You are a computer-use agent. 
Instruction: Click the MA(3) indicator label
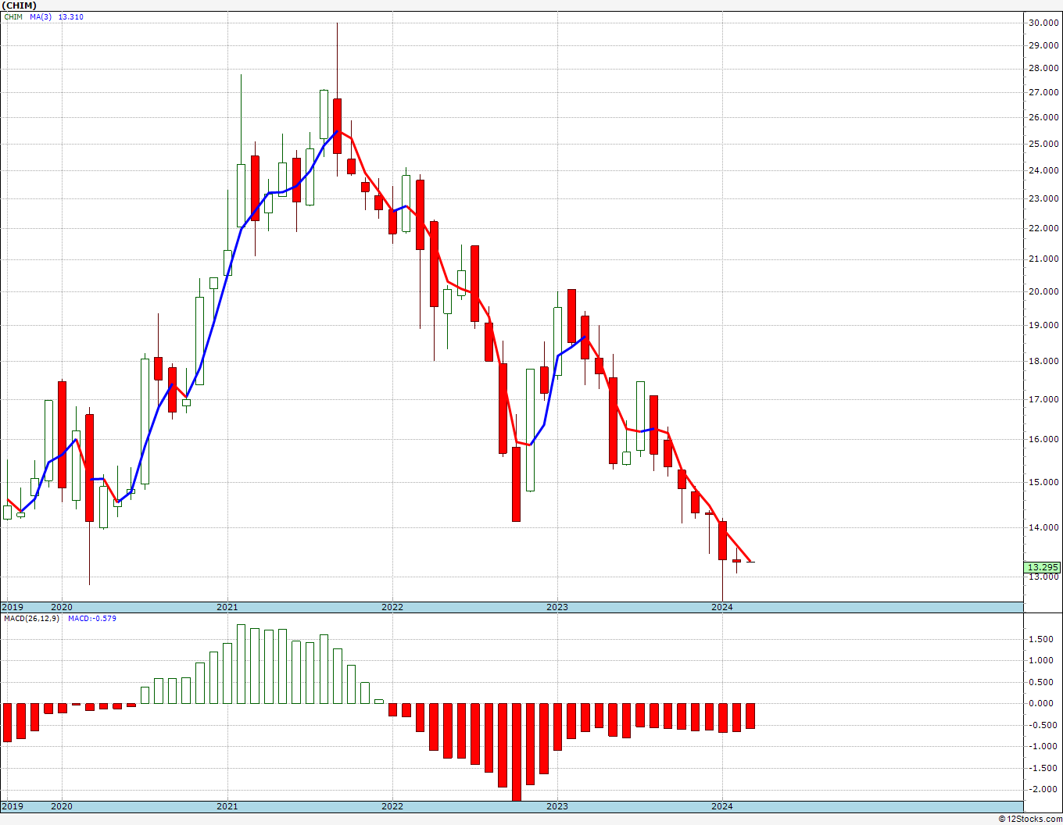point(41,17)
